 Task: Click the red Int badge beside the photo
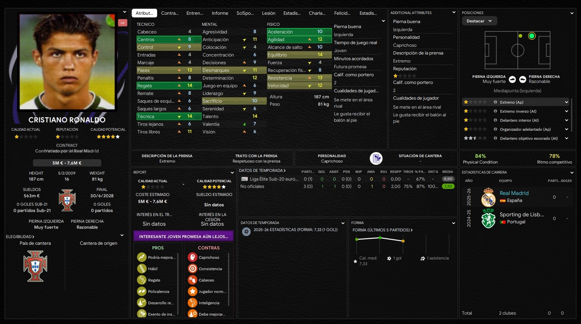coord(123,23)
